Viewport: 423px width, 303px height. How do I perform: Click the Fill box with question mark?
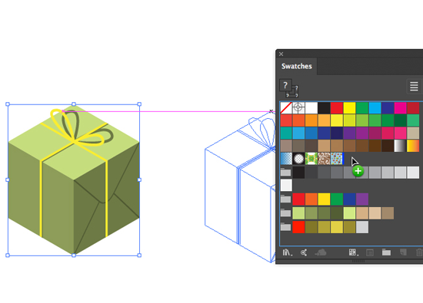coord(285,86)
